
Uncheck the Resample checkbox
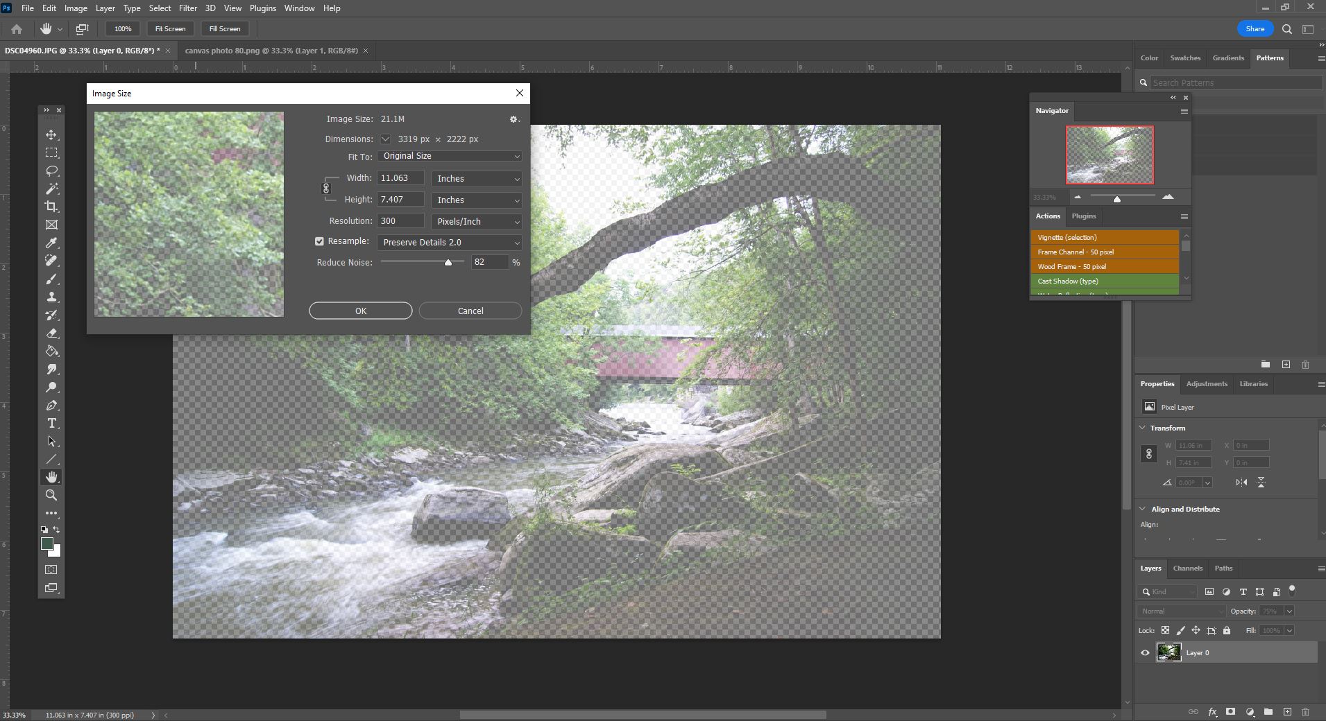[x=319, y=241]
